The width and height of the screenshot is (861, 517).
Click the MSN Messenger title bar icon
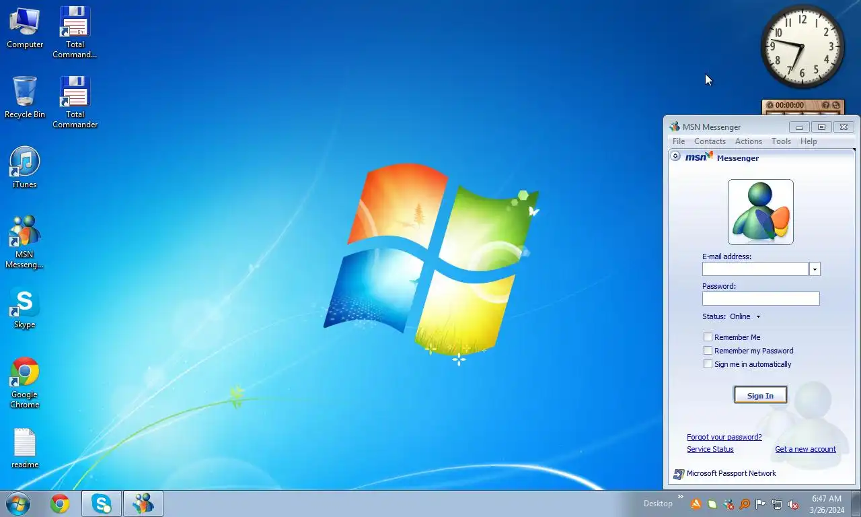tap(675, 127)
